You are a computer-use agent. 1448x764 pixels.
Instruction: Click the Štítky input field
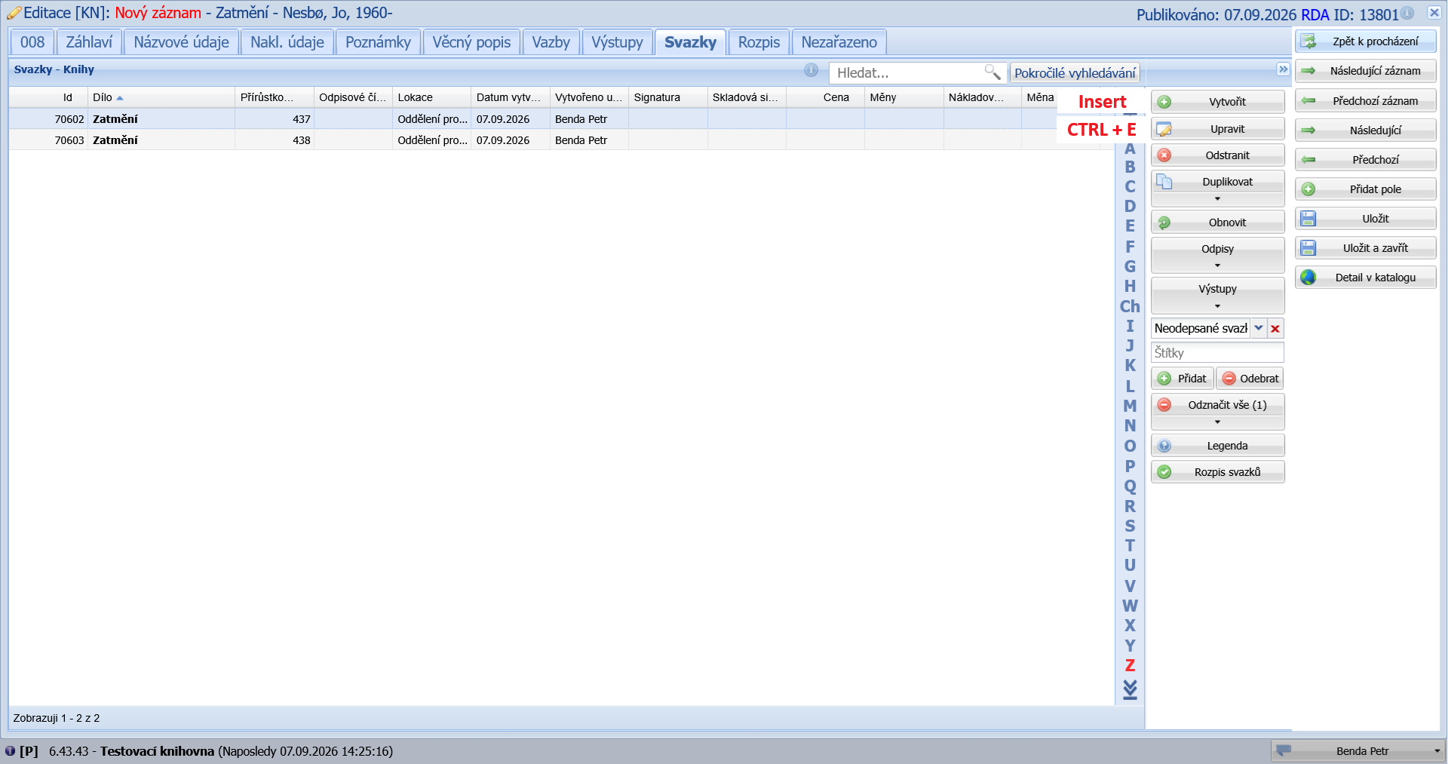pos(1217,353)
